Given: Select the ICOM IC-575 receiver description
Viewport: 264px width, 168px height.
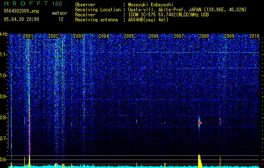Looking at the screenshot, I should 168,15.
